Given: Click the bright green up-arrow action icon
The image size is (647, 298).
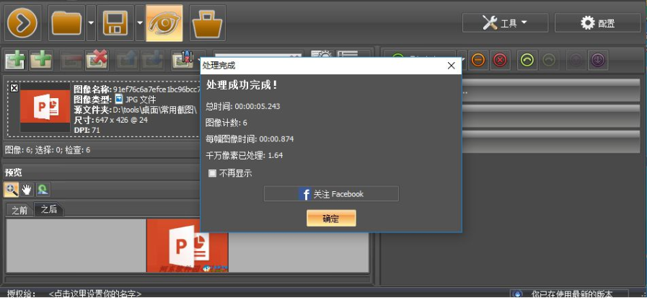Looking at the screenshot, I should (527, 61).
